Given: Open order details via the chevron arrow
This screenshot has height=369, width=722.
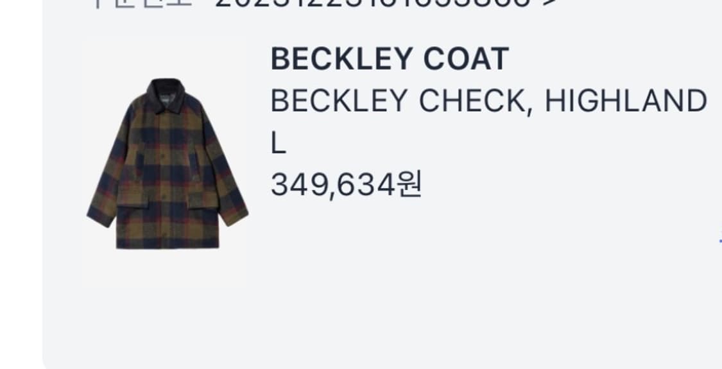Looking at the screenshot, I should pos(549,4).
